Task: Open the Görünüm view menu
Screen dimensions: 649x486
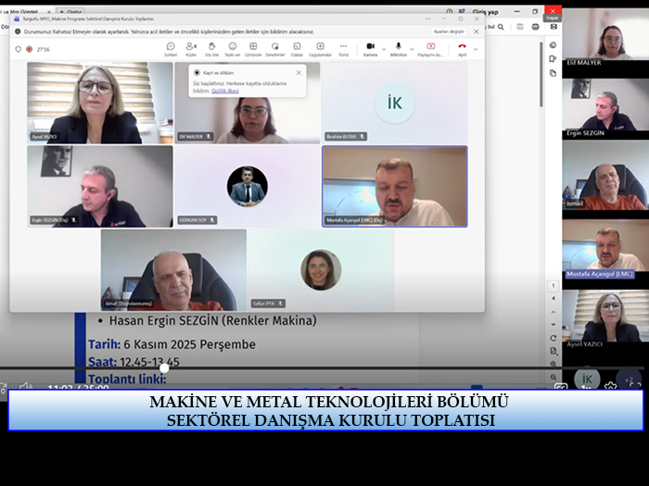Action: point(253,48)
